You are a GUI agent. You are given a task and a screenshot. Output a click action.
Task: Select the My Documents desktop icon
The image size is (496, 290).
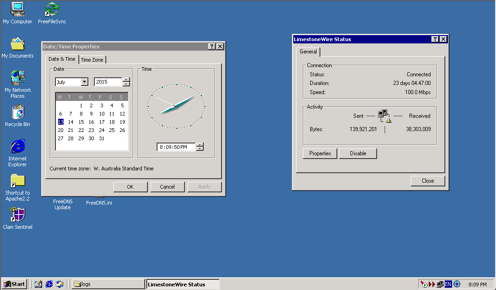pos(17,47)
